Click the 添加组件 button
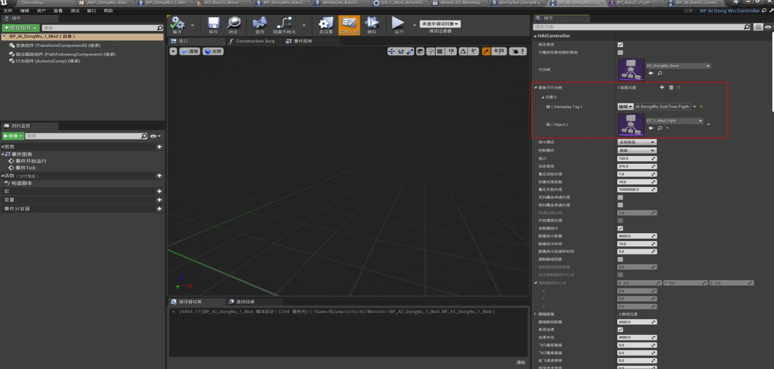The height and width of the screenshot is (369, 774). pos(21,28)
